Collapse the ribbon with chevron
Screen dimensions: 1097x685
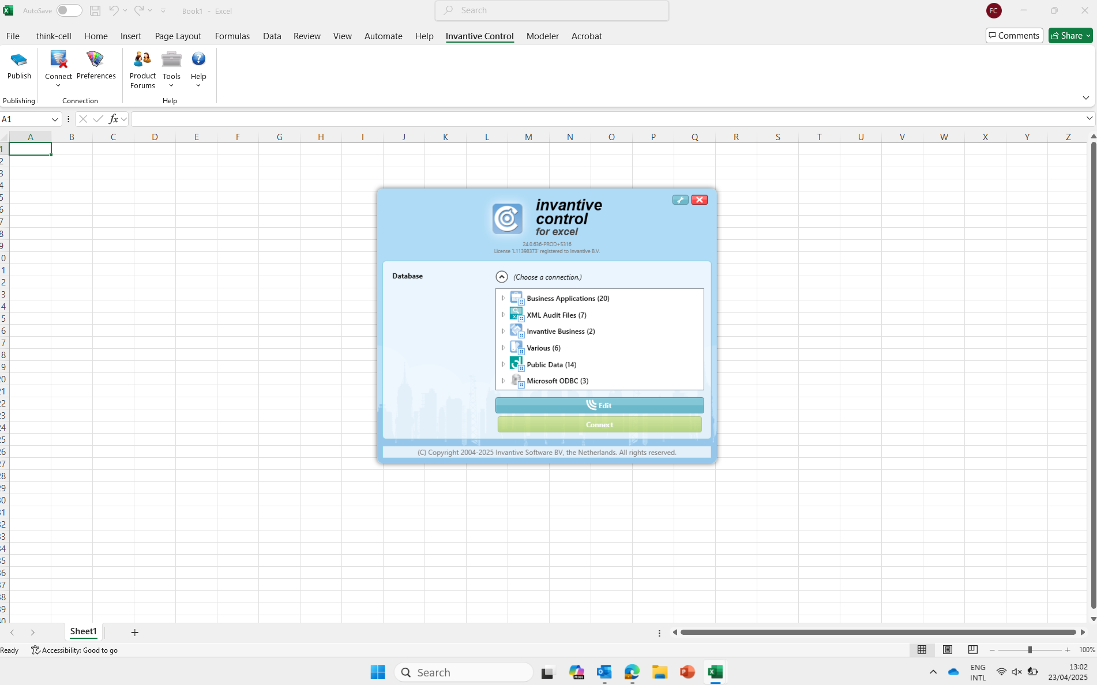1085,98
